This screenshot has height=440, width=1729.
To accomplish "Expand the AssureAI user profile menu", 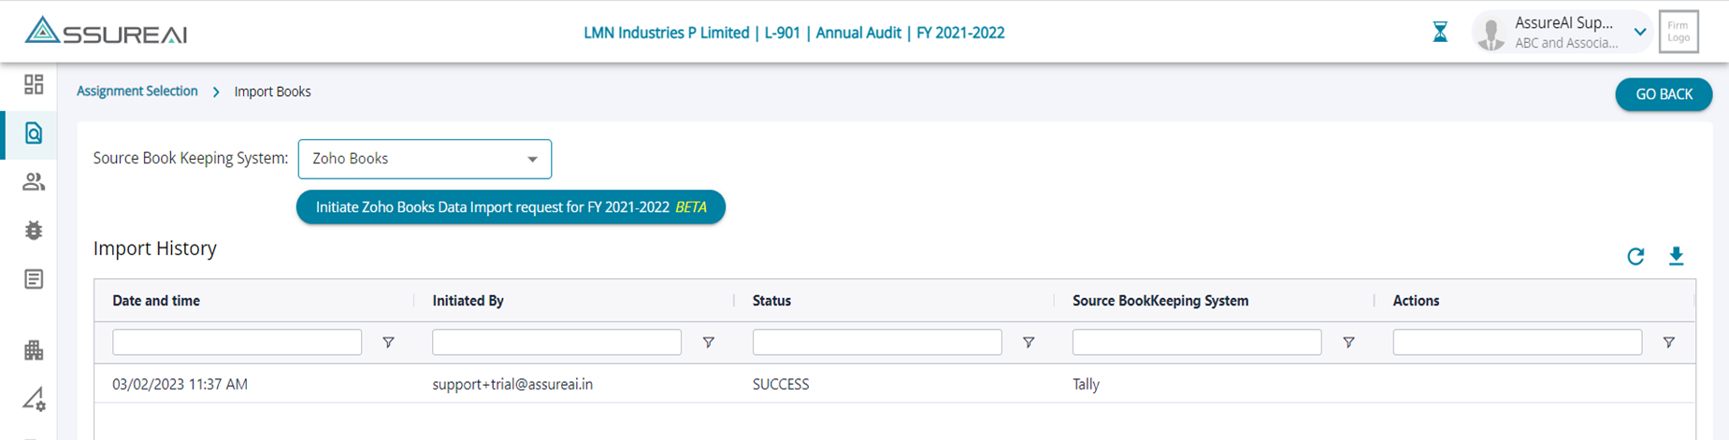I will (x=1639, y=33).
